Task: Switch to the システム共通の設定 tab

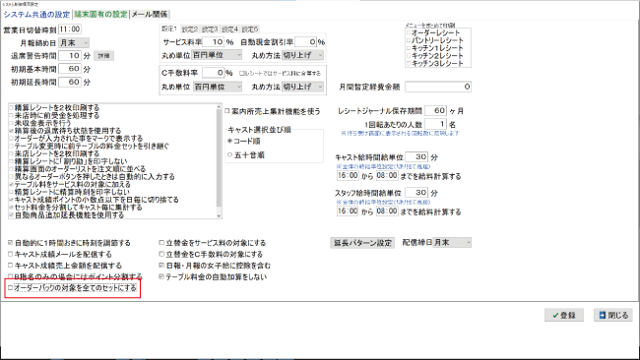Action: pyautogui.click(x=36, y=15)
